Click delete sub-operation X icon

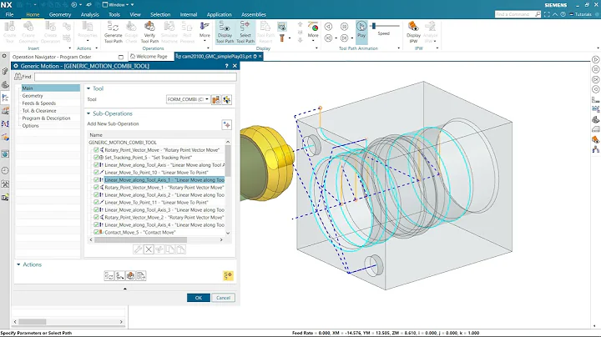click(149, 249)
